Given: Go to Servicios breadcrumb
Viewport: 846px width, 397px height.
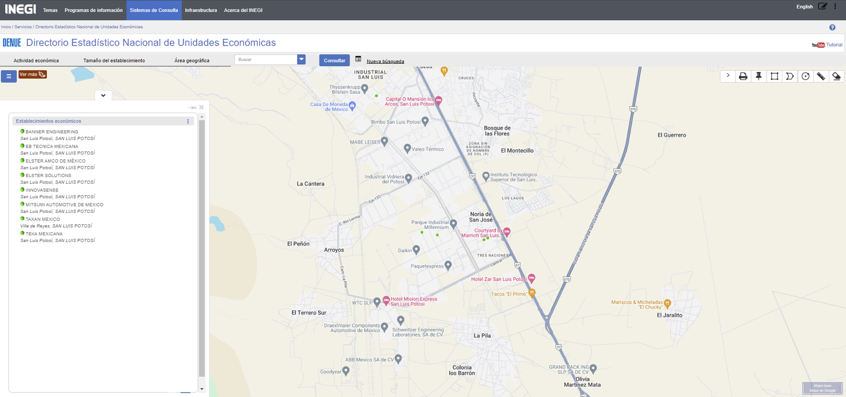Looking at the screenshot, I should [23, 27].
